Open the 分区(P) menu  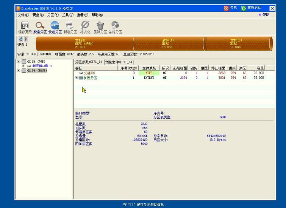53,15
